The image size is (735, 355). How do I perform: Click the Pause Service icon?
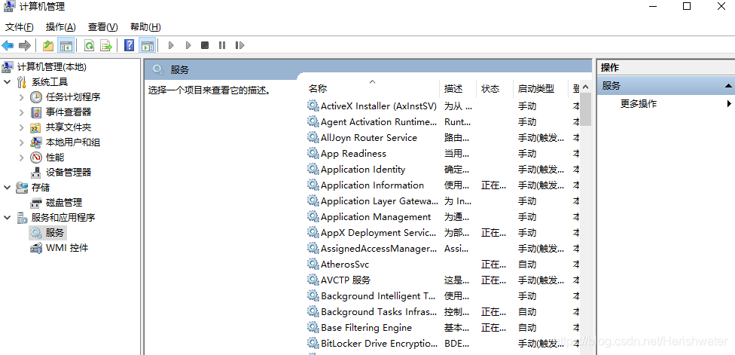click(x=222, y=45)
